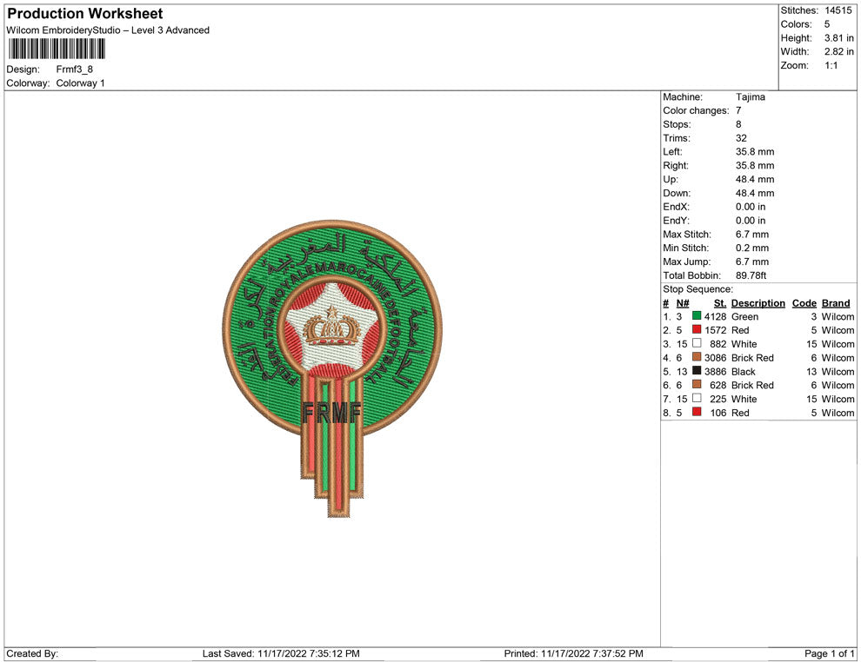Click the Black color swatch in row 5

[x=697, y=371]
